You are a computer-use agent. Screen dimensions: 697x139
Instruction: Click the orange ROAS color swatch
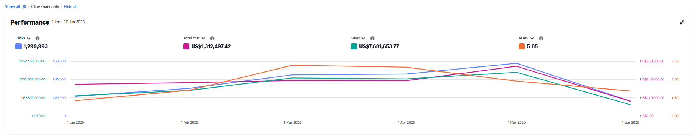(522, 46)
